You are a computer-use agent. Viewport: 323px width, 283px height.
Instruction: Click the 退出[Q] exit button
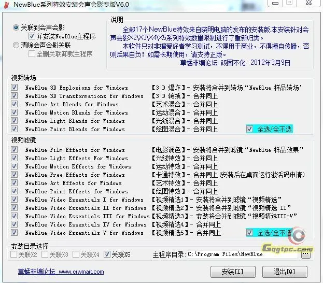tap(285, 272)
